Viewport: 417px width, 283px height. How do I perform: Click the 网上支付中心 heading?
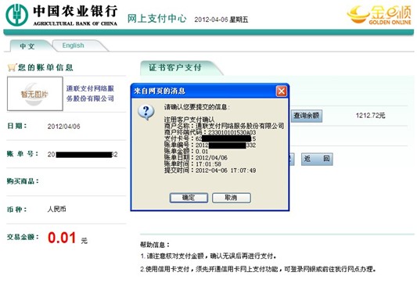pyautogui.click(x=157, y=19)
